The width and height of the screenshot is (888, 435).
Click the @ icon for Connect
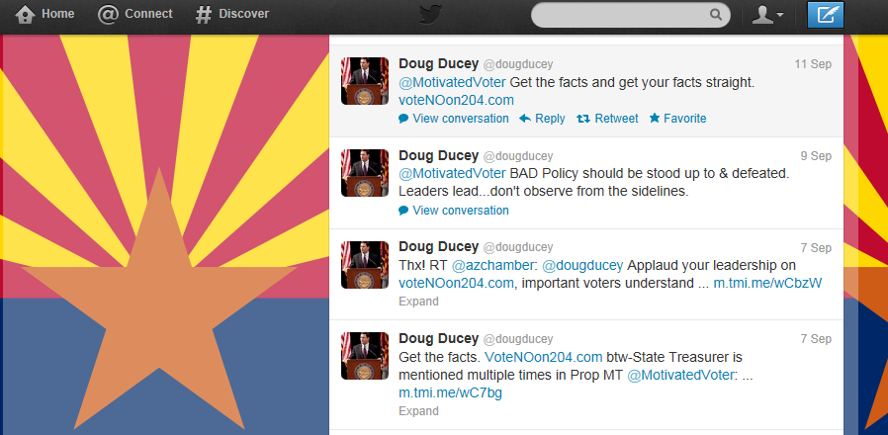108,14
